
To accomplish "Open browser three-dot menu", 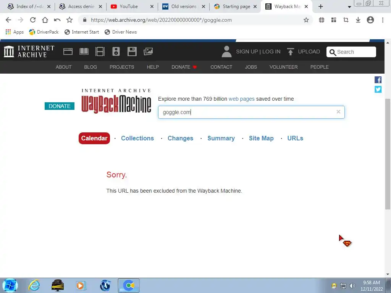I will click(383, 20).
